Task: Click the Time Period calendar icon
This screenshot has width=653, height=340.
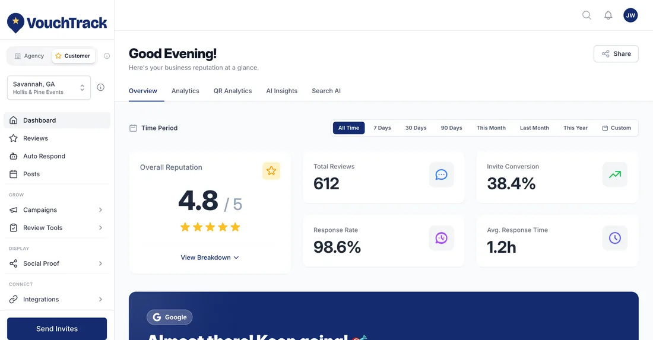Action: [x=133, y=128]
